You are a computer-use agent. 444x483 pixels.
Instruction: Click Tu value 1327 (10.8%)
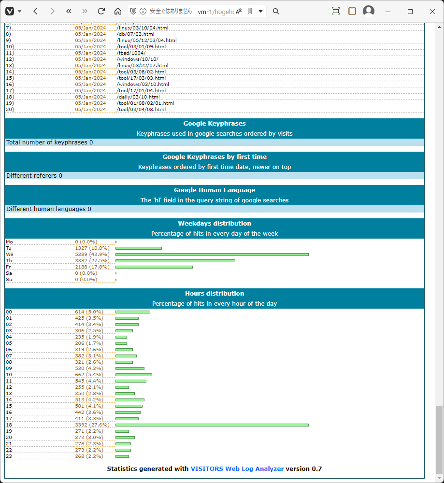(92, 248)
